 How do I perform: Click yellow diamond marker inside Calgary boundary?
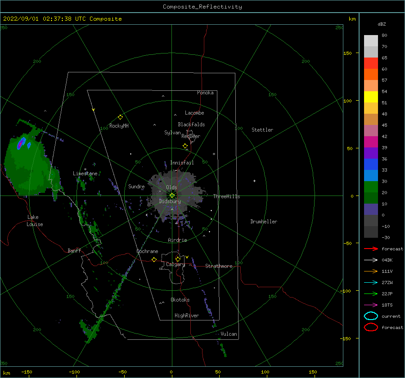(x=178, y=259)
